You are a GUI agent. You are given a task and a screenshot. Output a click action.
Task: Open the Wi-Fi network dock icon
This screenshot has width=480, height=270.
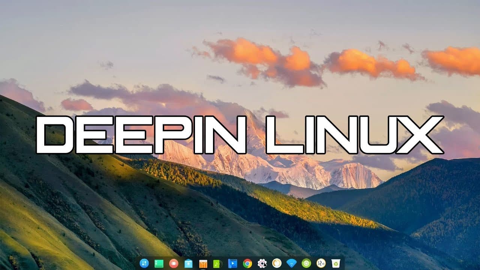pyautogui.click(x=291, y=263)
